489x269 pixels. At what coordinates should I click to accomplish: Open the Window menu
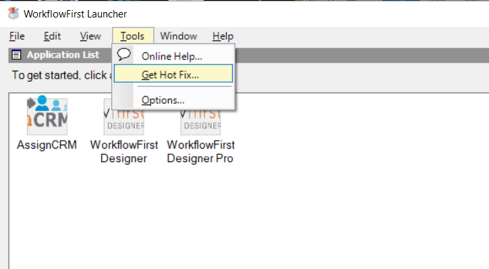178,36
